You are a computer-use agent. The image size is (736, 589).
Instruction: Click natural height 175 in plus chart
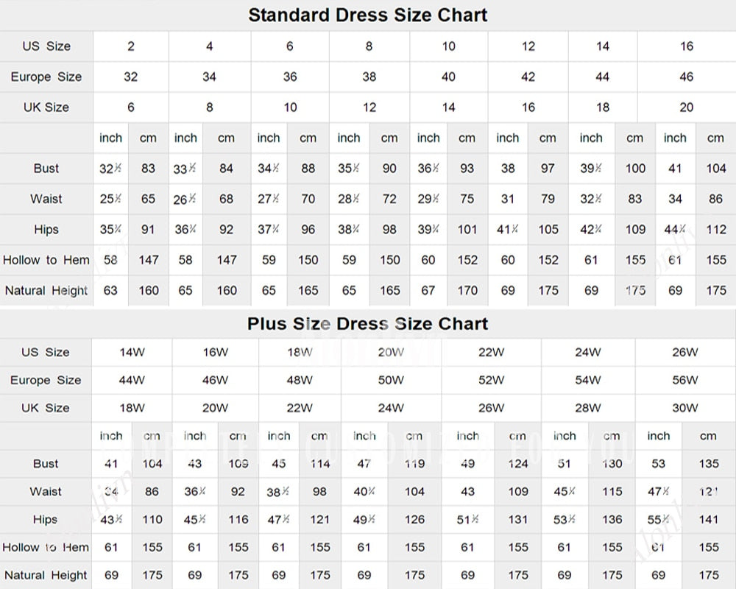[x=708, y=575]
